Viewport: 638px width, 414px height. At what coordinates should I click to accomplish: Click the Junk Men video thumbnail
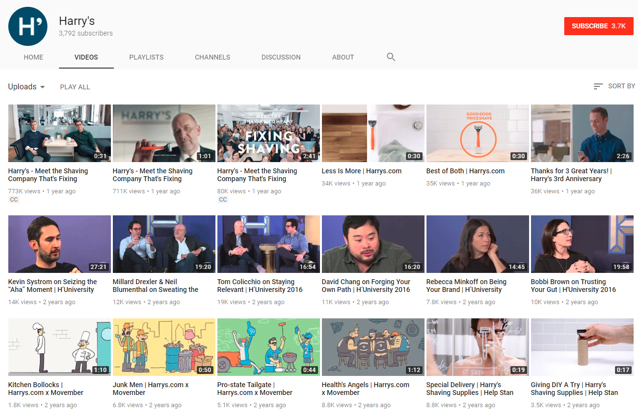coord(164,347)
